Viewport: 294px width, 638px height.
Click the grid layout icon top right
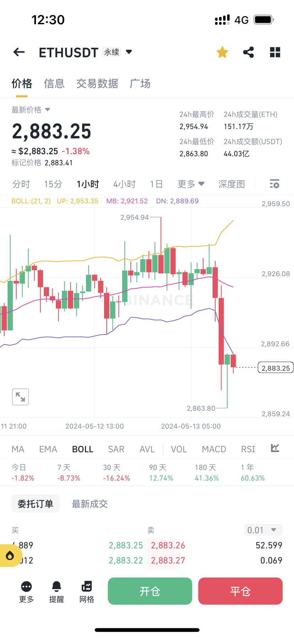(275, 52)
